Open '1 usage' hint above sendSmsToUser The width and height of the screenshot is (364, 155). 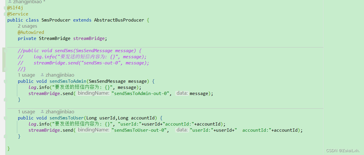(x=26, y=112)
